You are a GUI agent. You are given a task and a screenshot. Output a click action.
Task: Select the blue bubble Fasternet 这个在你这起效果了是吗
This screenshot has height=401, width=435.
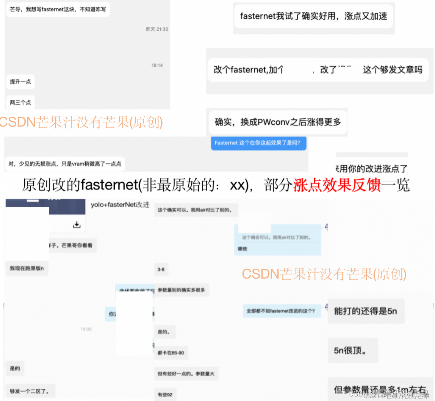pyautogui.click(x=258, y=143)
